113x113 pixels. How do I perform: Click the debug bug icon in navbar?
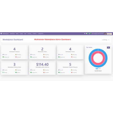[x=85, y=34]
